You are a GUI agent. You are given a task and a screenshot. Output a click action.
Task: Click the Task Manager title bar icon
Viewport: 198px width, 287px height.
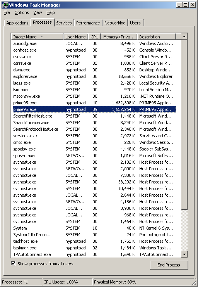(x=5, y=5)
